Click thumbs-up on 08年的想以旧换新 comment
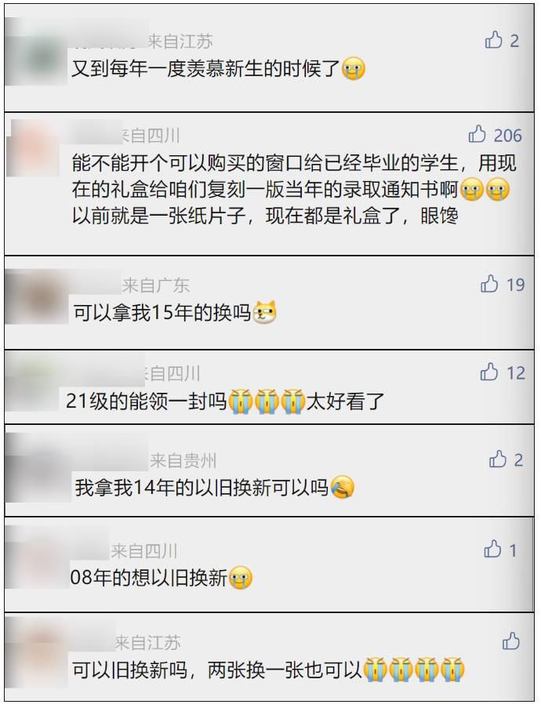This screenshot has width=541, height=708. click(492, 549)
